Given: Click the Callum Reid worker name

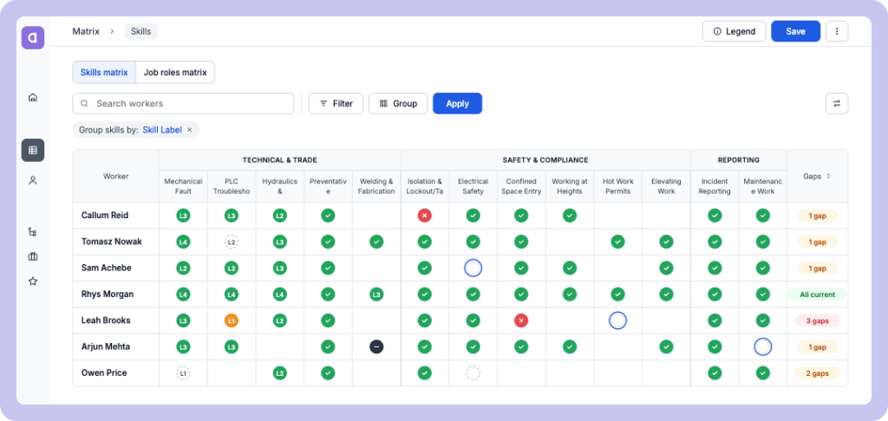Looking at the screenshot, I should pos(105,216).
